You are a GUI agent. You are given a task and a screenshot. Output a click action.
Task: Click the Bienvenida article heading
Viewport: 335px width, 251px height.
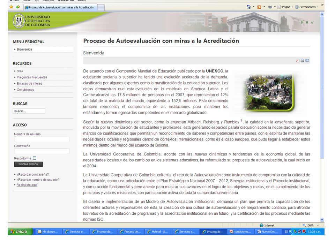pyautogui.click(x=94, y=53)
